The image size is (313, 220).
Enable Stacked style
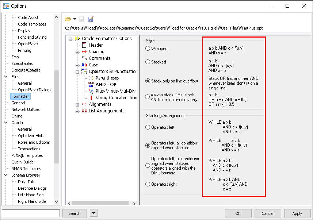pos(148,62)
